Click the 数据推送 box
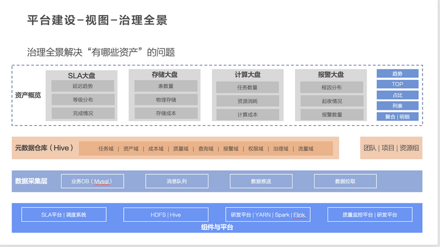The width and height of the screenshot is (440, 247). pos(261,181)
